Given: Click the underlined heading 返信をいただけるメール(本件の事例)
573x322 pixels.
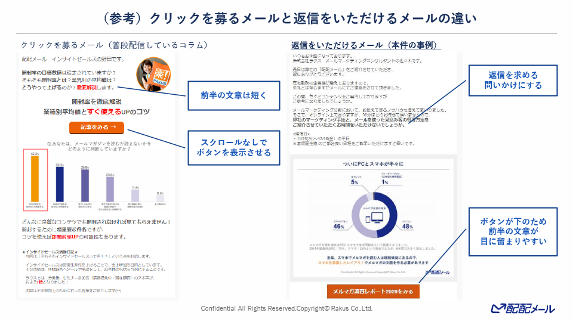Looking at the screenshot, I should coord(365,45).
